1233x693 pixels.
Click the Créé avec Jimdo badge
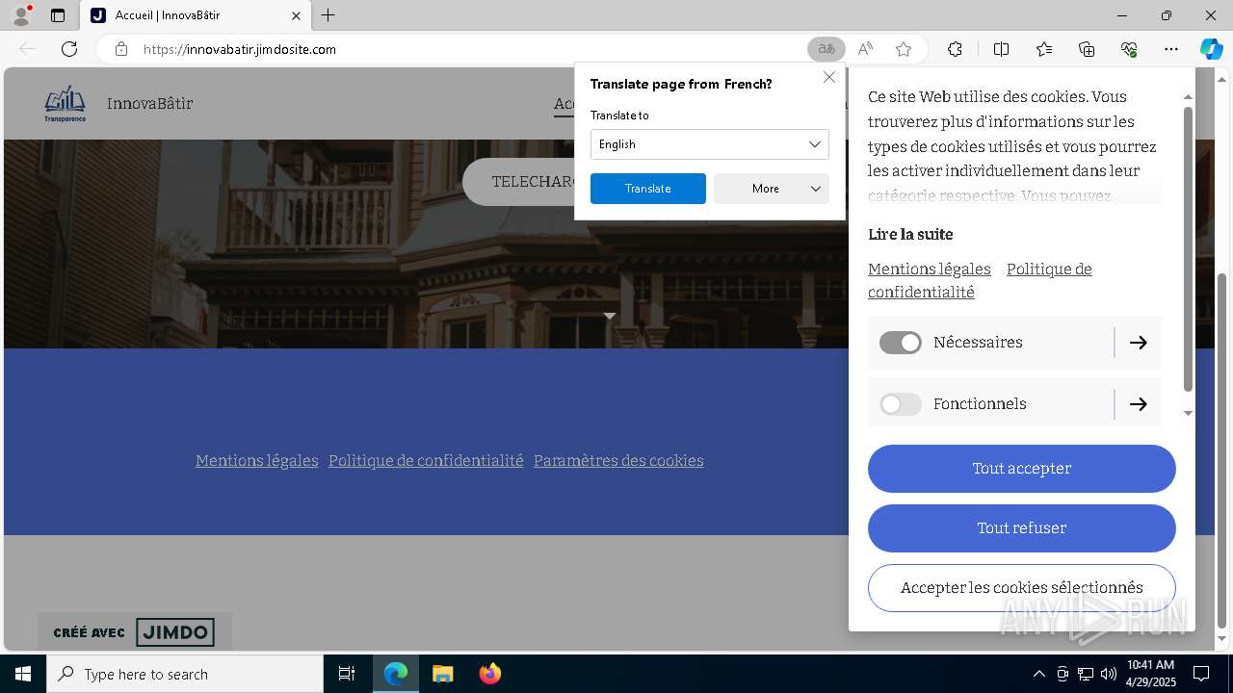tap(135, 632)
